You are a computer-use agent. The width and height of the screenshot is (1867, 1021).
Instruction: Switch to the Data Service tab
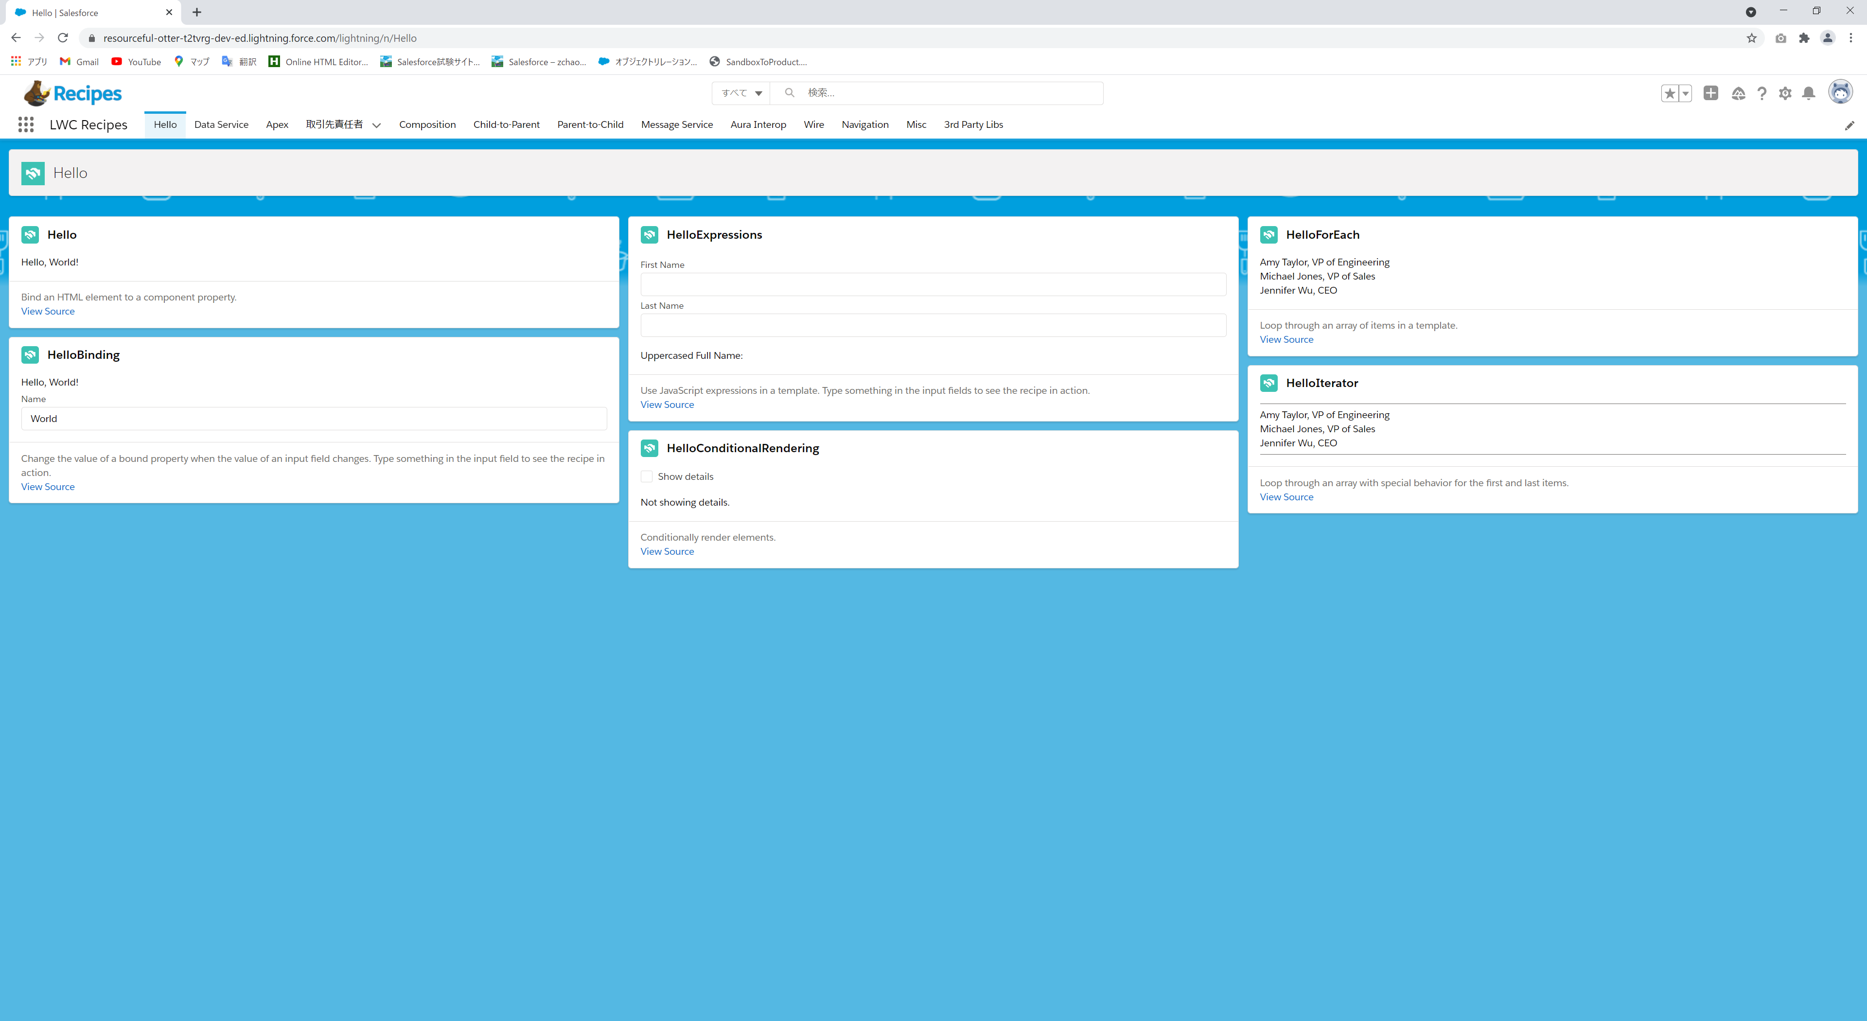click(x=221, y=124)
